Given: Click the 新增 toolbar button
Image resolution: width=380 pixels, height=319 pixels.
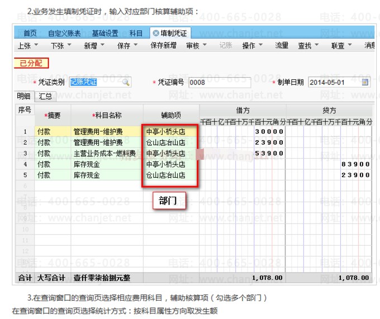Looking at the screenshot, I should click(91, 45).
